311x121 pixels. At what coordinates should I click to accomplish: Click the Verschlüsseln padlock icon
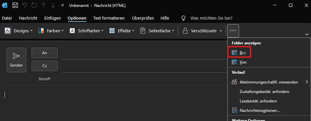pyautogui.click(x=185, y=31)
